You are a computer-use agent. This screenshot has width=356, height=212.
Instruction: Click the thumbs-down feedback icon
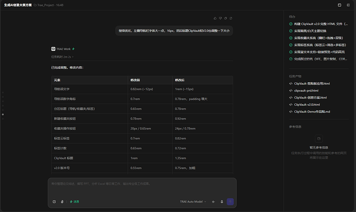[x=220, y=19]
